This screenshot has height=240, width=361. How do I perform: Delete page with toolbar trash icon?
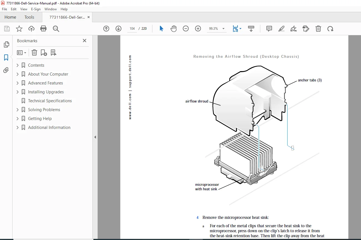(318, 29)
